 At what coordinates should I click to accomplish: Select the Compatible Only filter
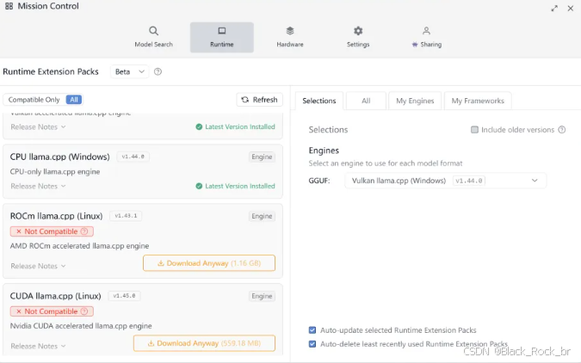34,100
